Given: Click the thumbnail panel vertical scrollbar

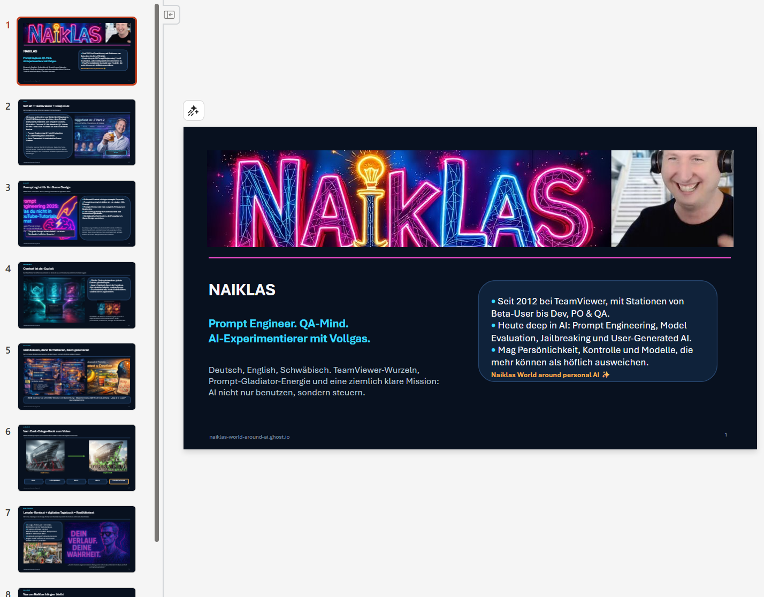Looking at the screenshot, I should coord(157,267).
